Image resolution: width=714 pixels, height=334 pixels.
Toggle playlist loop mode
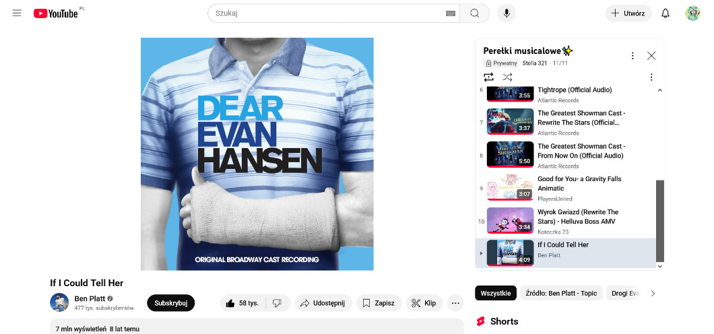(489, 77)
